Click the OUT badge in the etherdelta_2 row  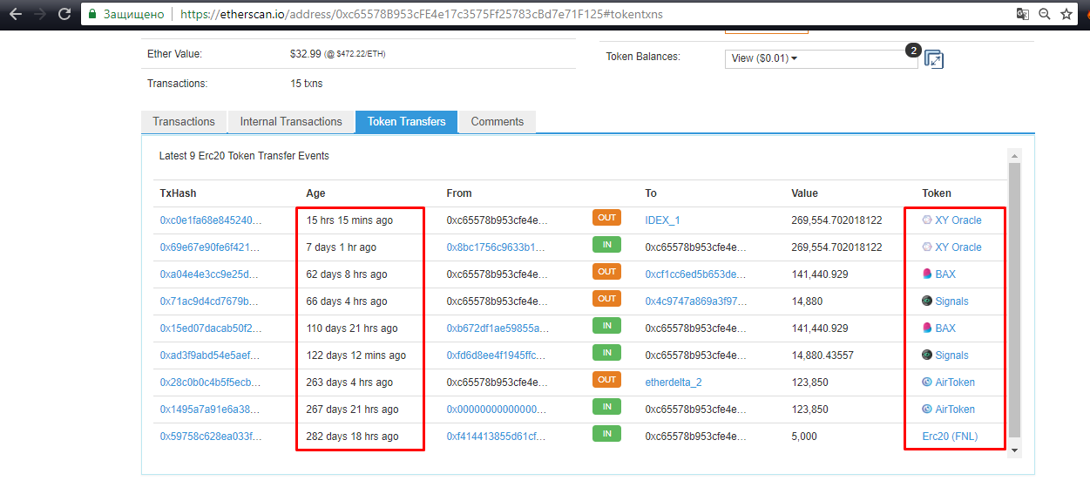coord(607,380)
